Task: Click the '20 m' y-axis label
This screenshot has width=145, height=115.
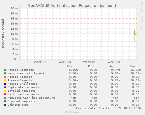Action: (14, 8)
